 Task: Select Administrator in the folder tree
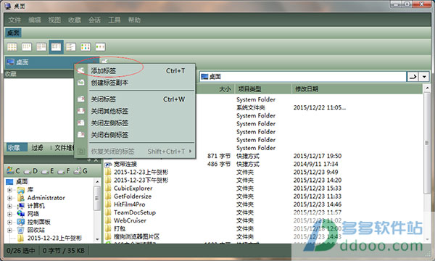[x=46, y=198]
